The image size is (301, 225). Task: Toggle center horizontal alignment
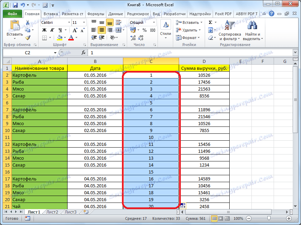(x=101, y=30)
